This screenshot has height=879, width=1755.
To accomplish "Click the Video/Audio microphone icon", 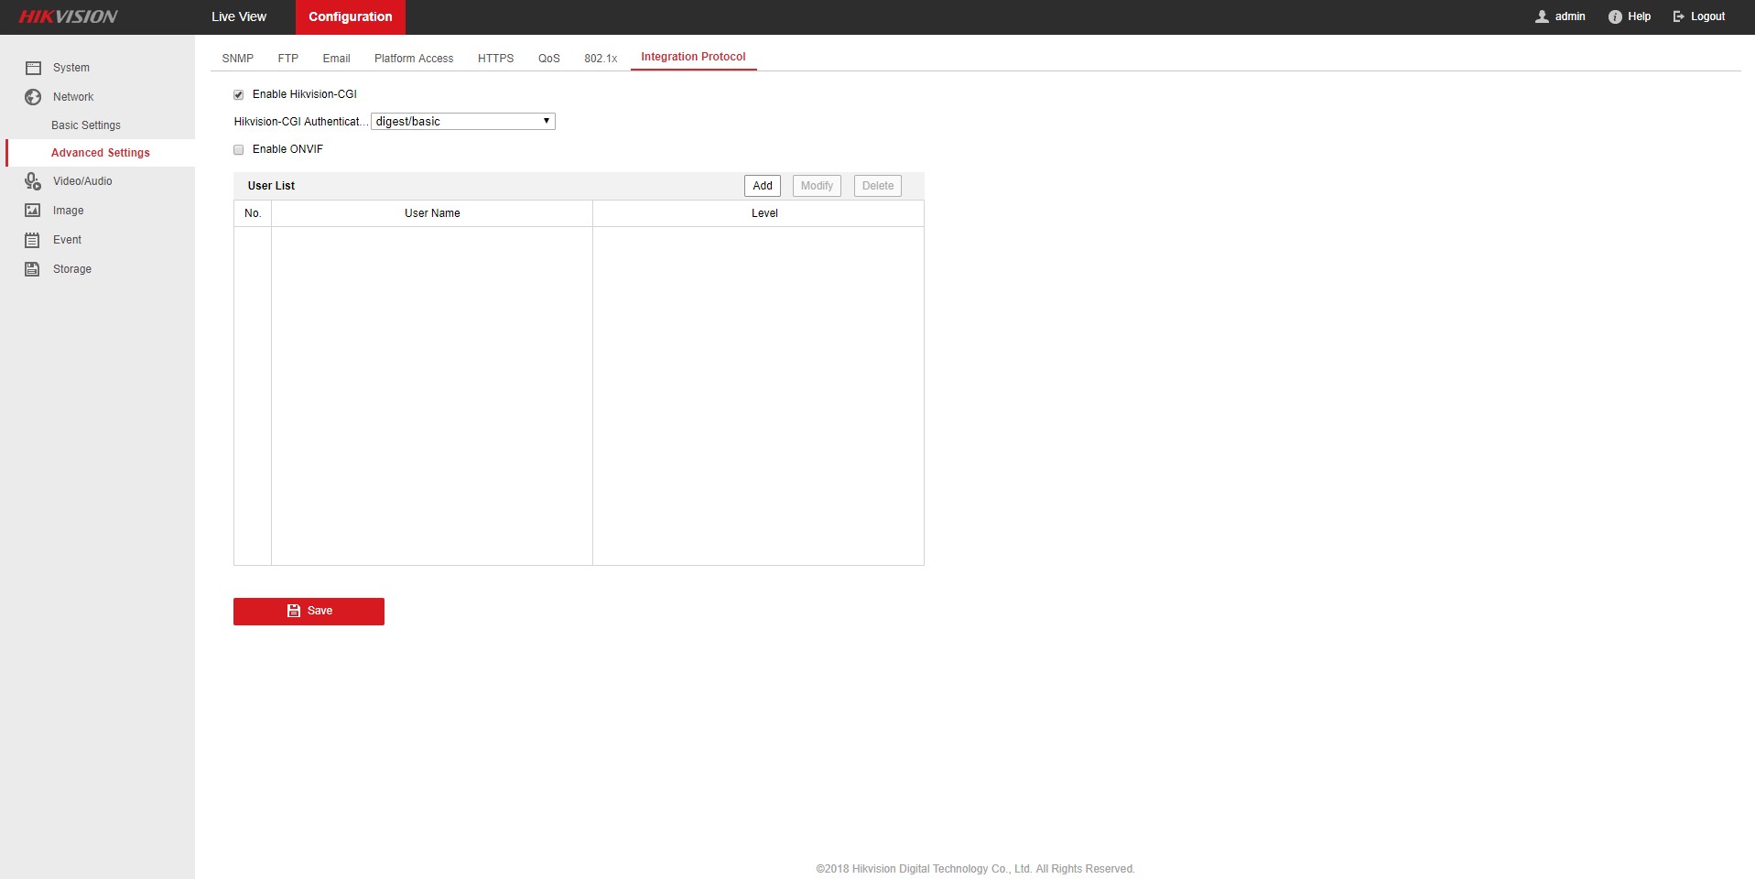I will [x=33, y=181].
